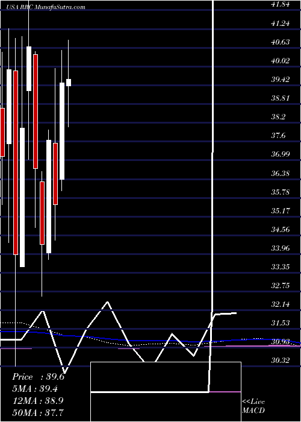This screenshot has height=422, width=301.
Task: Click the 38.81 price axis label
Action: [281, 98]
